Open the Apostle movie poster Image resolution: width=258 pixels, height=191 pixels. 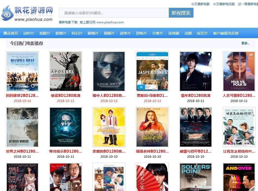click(x=66, y=71)
